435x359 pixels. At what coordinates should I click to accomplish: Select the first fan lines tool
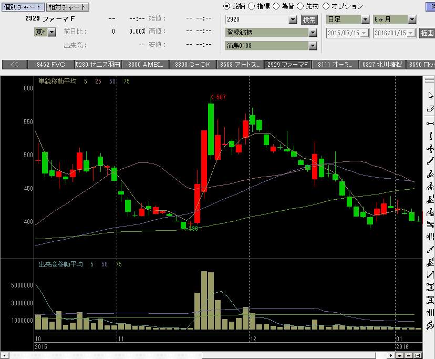pos(430,174)
